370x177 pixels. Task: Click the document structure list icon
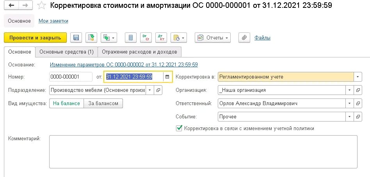(130, 38)
